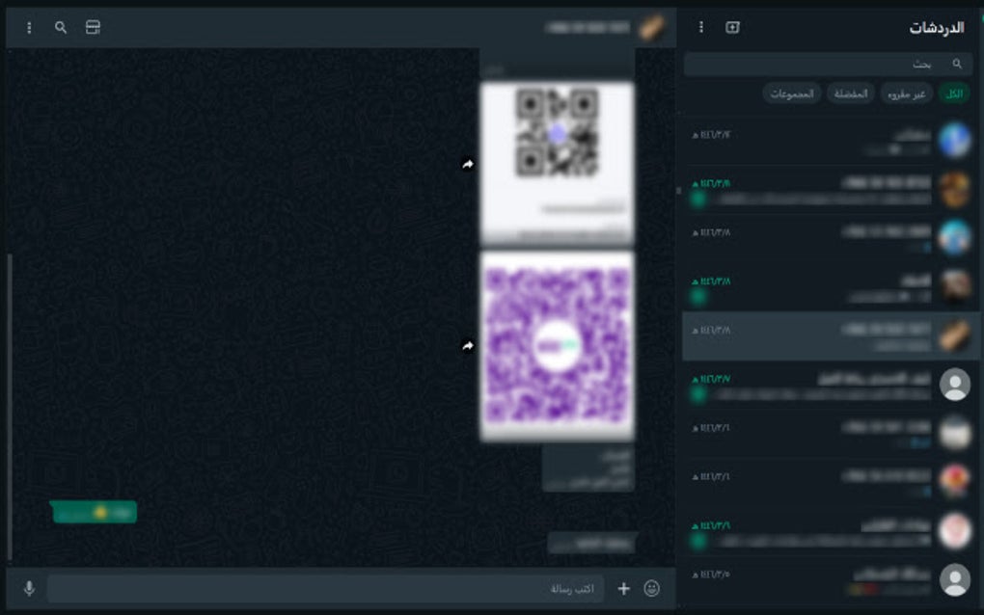The width and height of the screenshot is (984, 615).
Task: Select the الكل filter tab
Action: (x=954, y=94)
